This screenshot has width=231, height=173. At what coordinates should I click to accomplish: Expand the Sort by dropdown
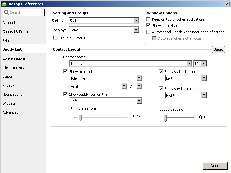coord(104,21)
